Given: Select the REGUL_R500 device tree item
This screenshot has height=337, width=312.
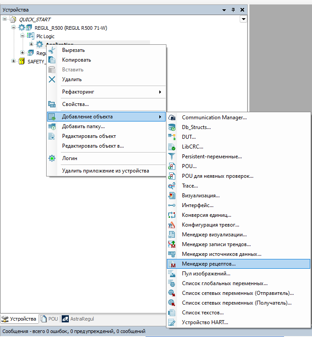Looking at the screenshot, I should coord(71,27).
